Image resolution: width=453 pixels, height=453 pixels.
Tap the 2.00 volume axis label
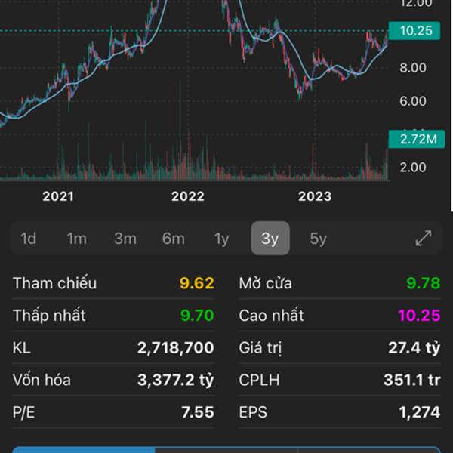coord(413,168)
